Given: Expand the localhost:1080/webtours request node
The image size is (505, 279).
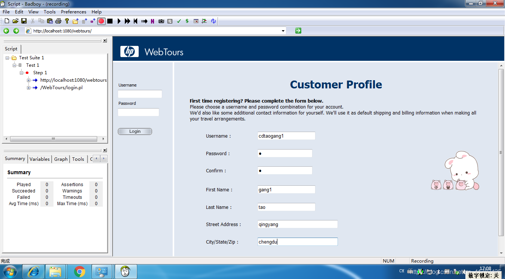Looking at the screenshot, I should [28, 80].
